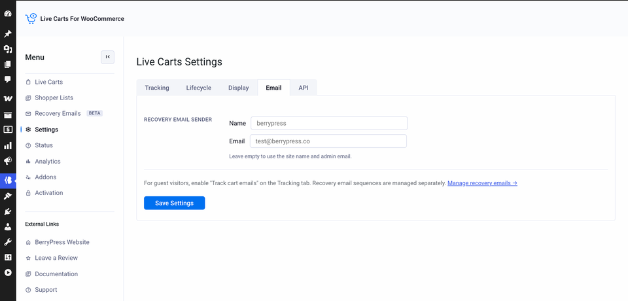Open the Plugins plug icon
This screenshot has width=628, height=301.
(x=8, y=211)
